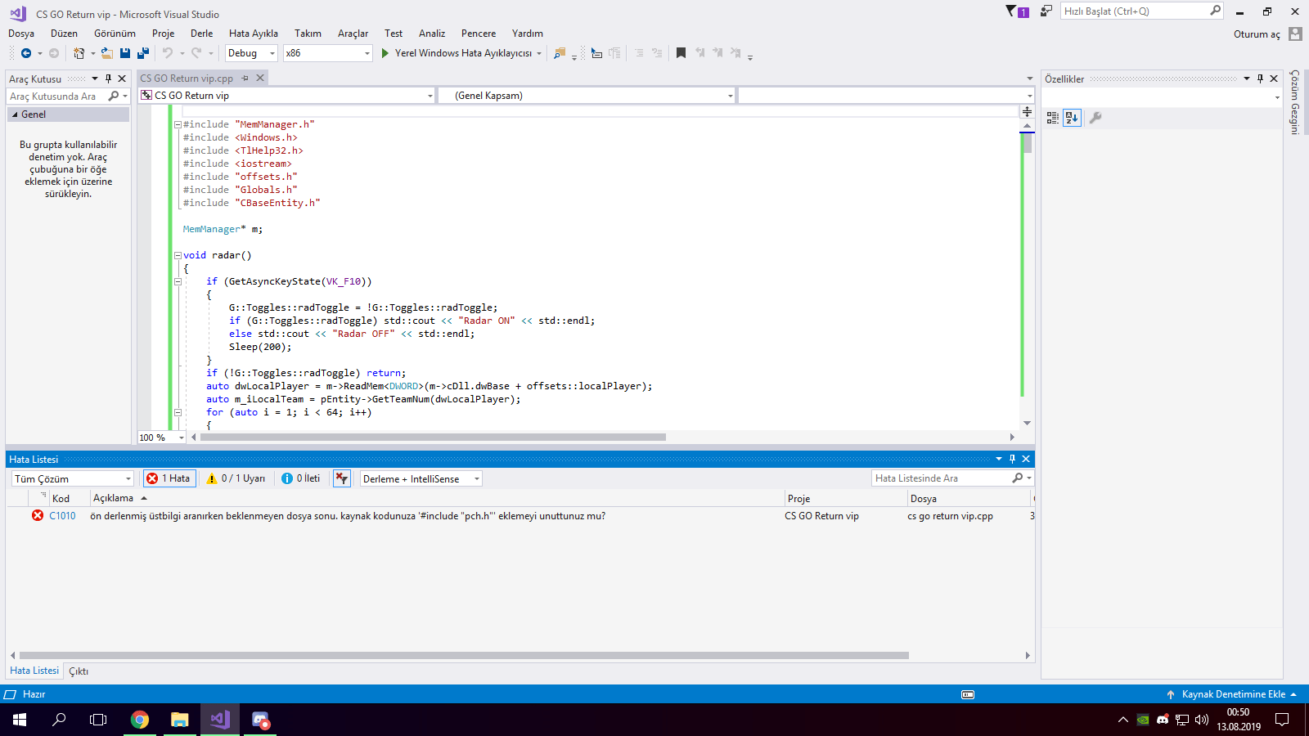1309x736 pixels.
Task: Pin the Hata Listesi panel
Action: pos(1012,459)
